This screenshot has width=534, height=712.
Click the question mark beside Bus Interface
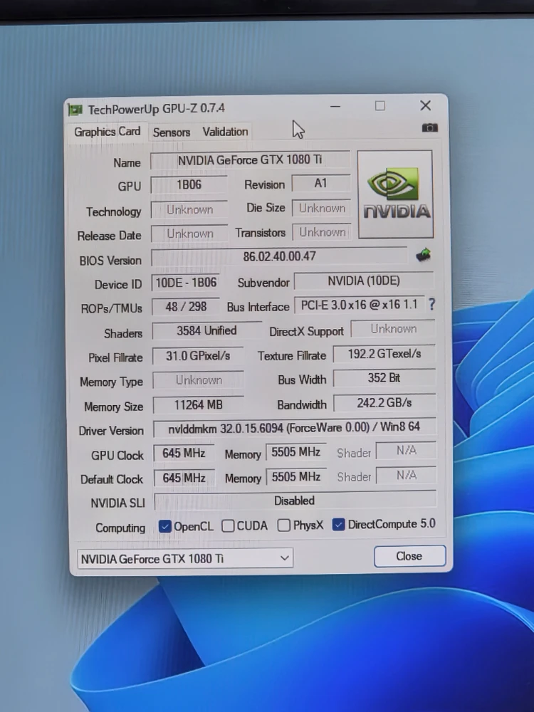point(432,304)
